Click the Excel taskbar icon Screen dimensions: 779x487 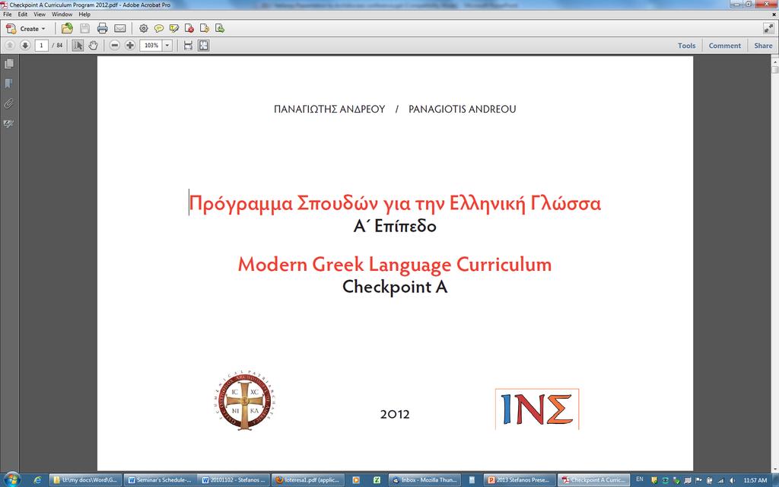[377, 480]
